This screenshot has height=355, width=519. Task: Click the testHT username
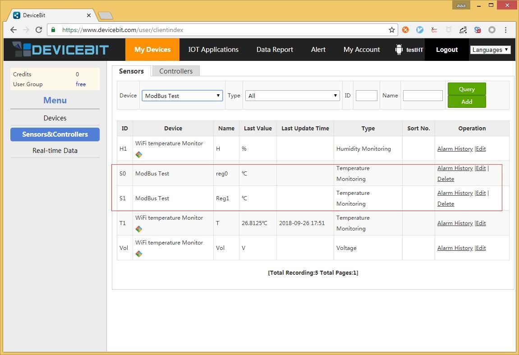point(415,50)
